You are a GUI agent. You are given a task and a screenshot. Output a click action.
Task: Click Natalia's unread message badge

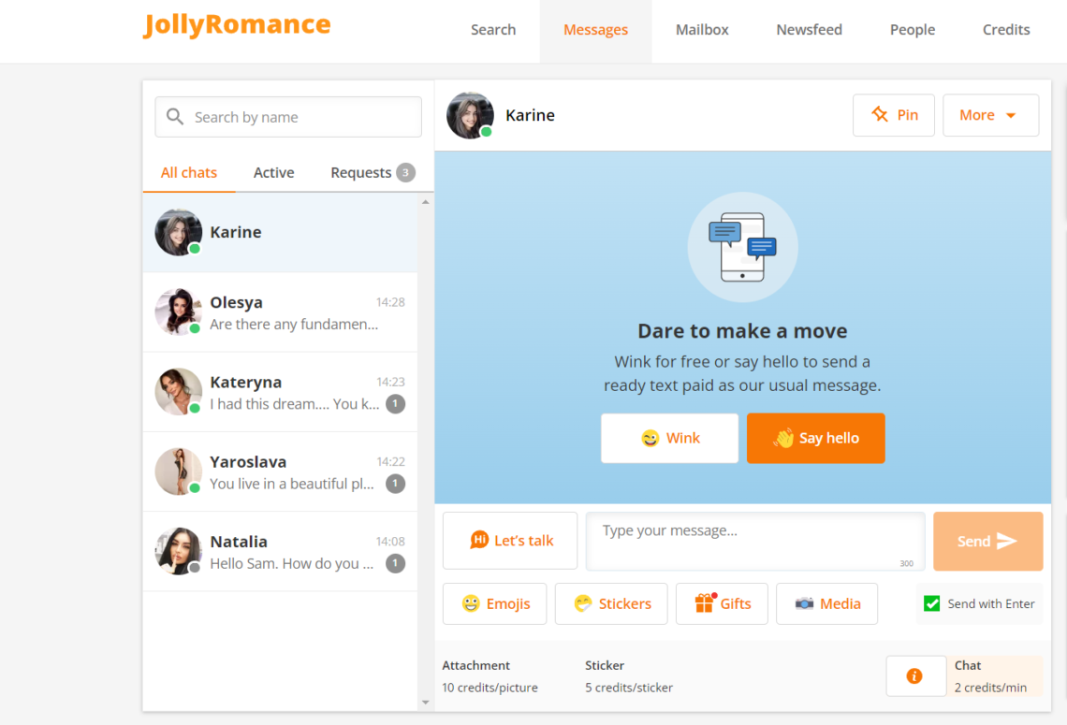395,563
